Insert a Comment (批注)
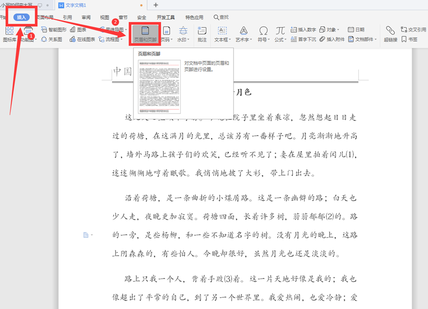Screen dimensions: 428x309 click(x=202, y=34)
